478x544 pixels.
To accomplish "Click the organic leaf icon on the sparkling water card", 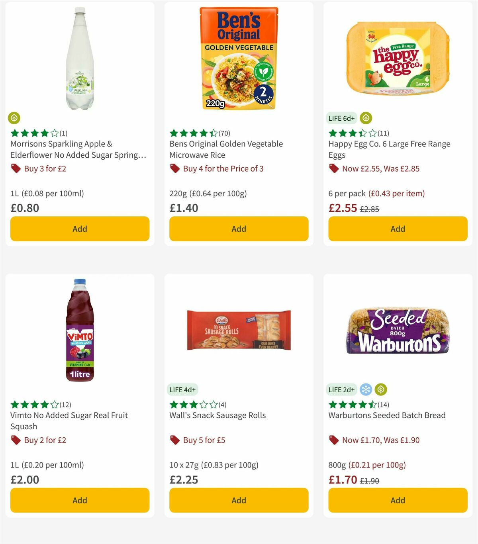I will point(14,118).
